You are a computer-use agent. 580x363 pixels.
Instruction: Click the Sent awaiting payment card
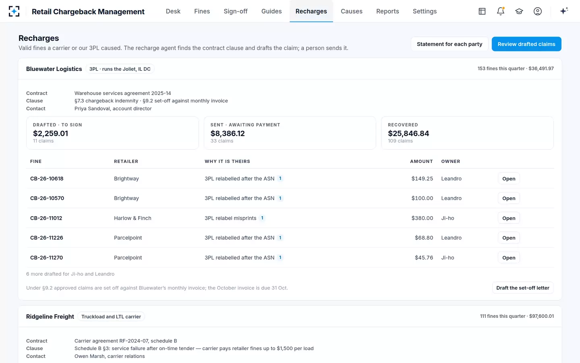tap(290, 133)
